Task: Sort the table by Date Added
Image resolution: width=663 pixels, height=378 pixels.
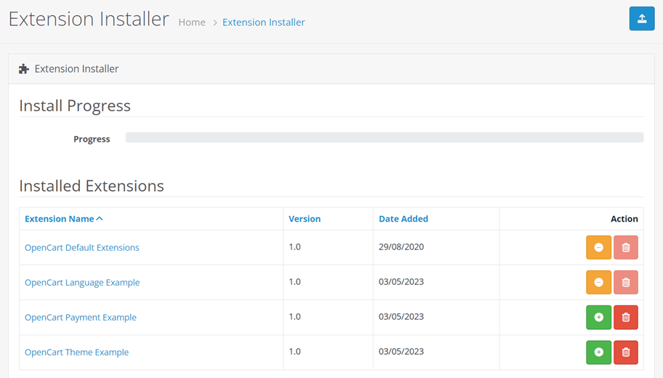Action: click(x=403, y=219)
